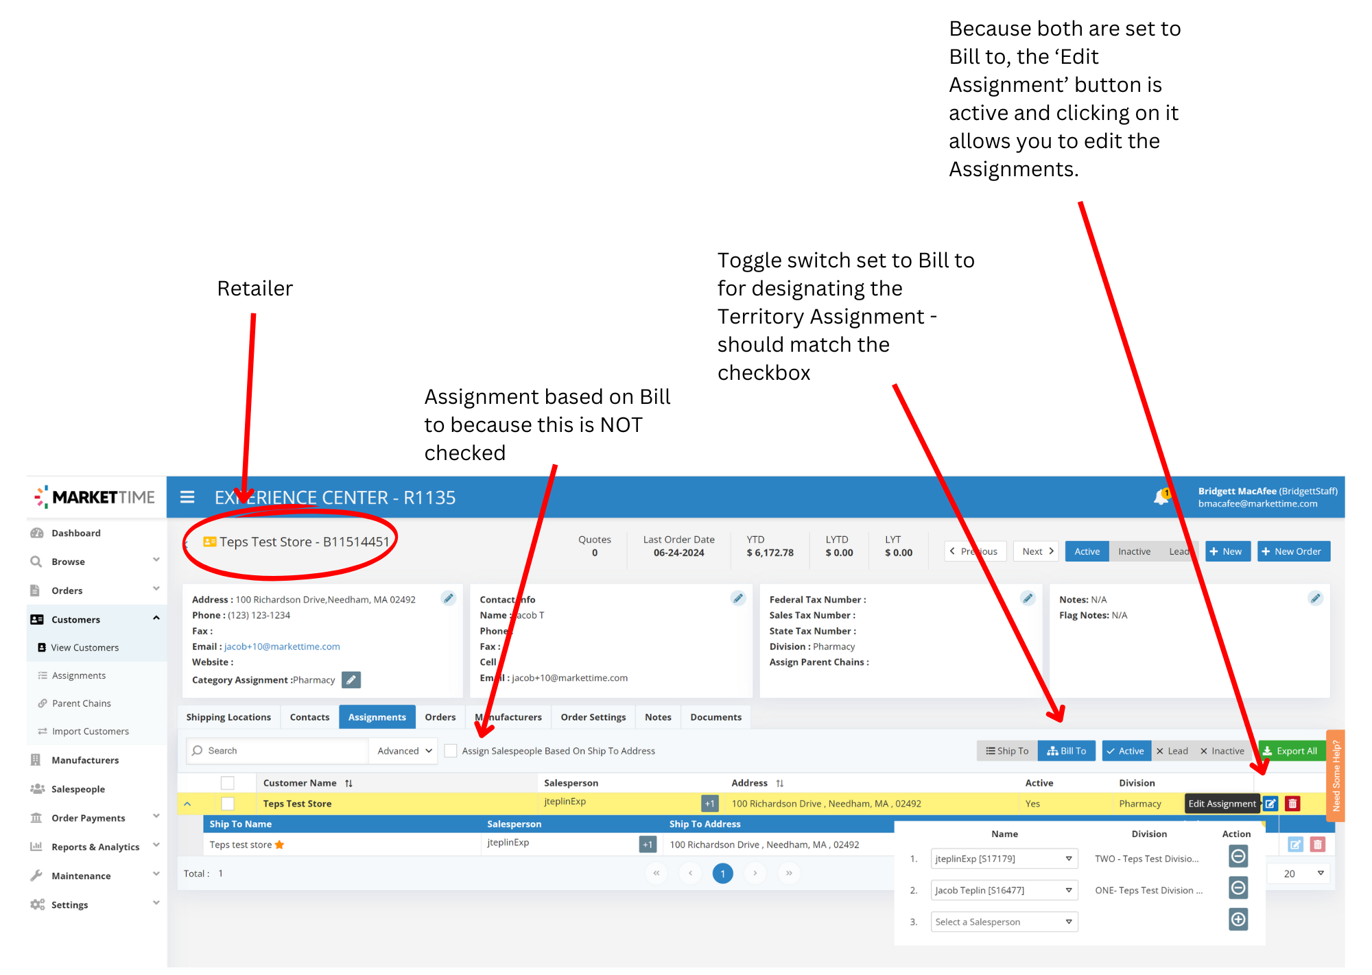Sort by Customer Name column arrows
Image resolution: width=1372 pixels, height=975 pixels.
point(348,783)
